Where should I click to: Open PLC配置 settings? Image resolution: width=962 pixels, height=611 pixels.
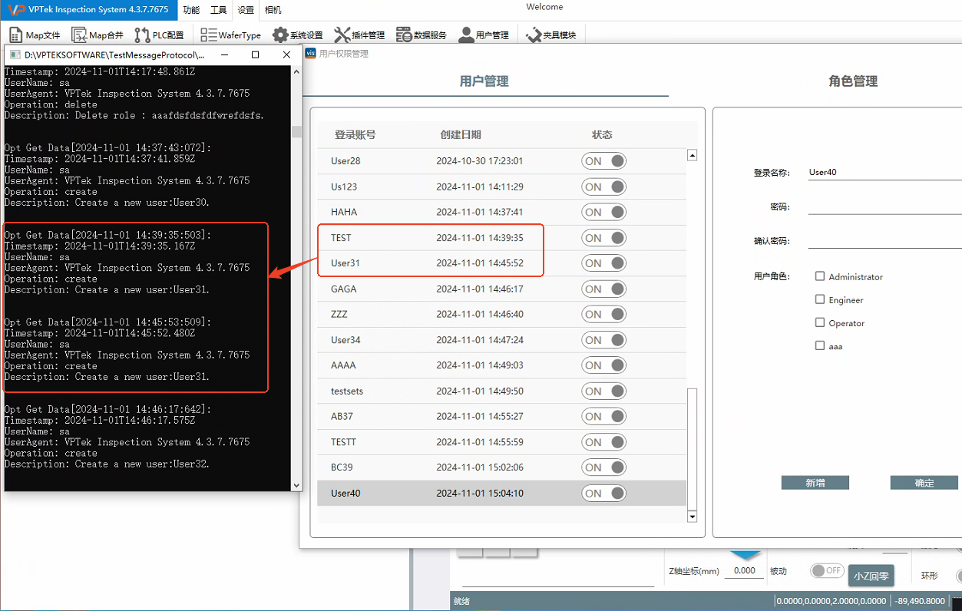(159, 35)
